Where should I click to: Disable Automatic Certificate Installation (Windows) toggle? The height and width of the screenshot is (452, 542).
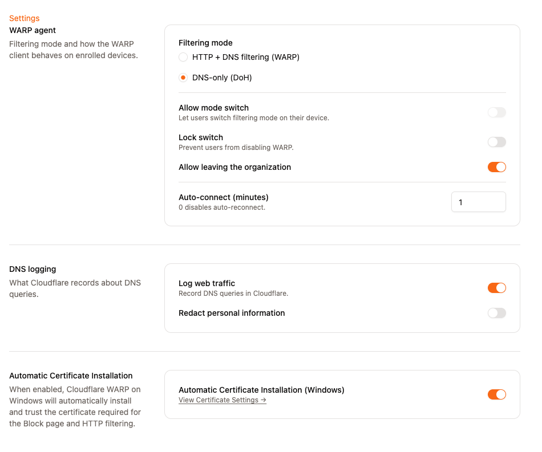pyautogui.click(x=497, y=394)
